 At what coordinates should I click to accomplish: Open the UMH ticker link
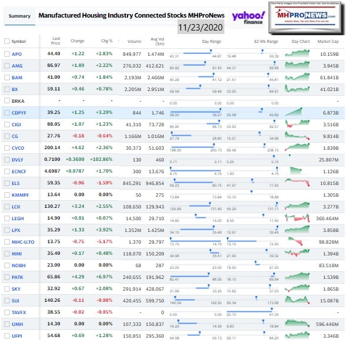point(18,324)
